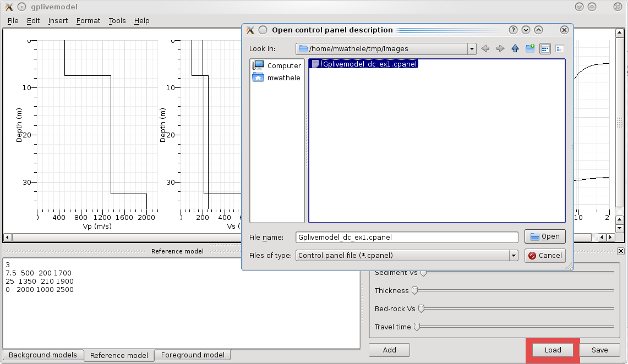Select Gplivemodel_dc_ex1.cpanel file
This screenshot has width=628, height=364.
[x=369, y=64]
